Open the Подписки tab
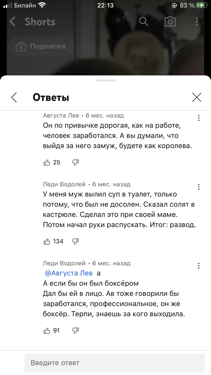211x375 pixels. [x=41, y=46]
